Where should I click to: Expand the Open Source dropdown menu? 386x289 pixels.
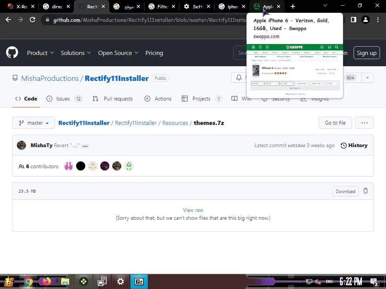click(118, 53)
